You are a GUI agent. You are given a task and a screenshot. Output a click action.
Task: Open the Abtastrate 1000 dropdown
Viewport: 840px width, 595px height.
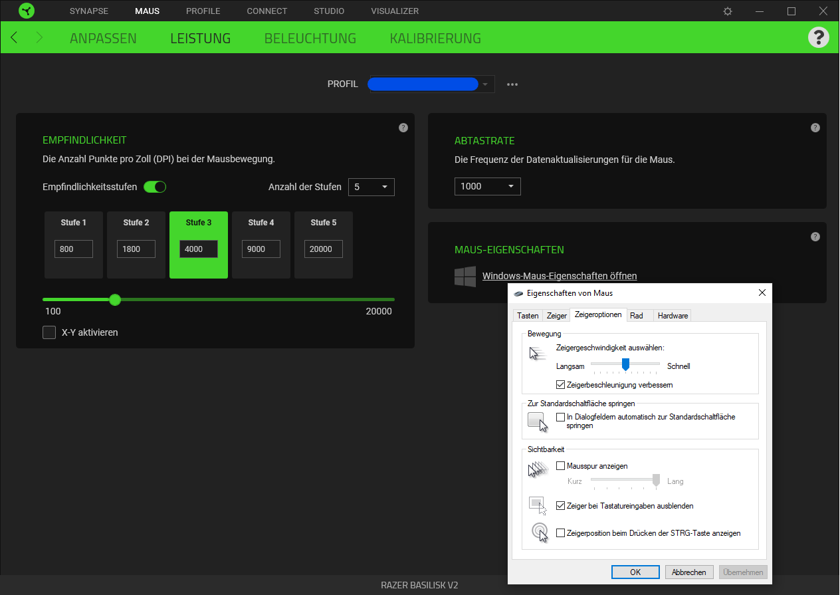pyautogui.click(x=488, y=187)
